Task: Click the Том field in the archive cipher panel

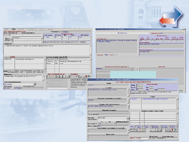Action: click(161, 89)
